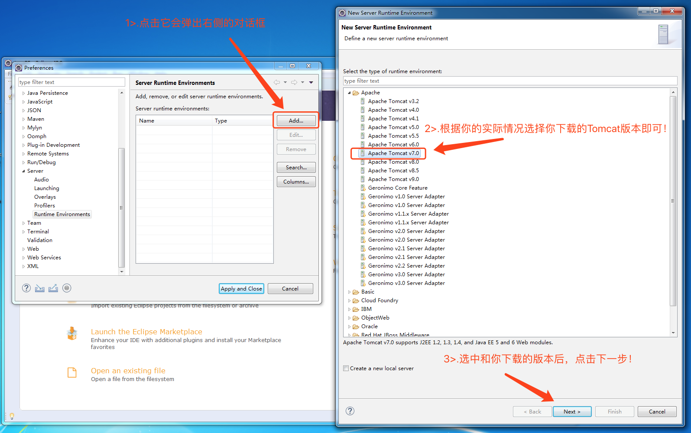Viewport: 691px width, 433px height.
Task: Expand the Oracle category node
Action: pos(349,326)
